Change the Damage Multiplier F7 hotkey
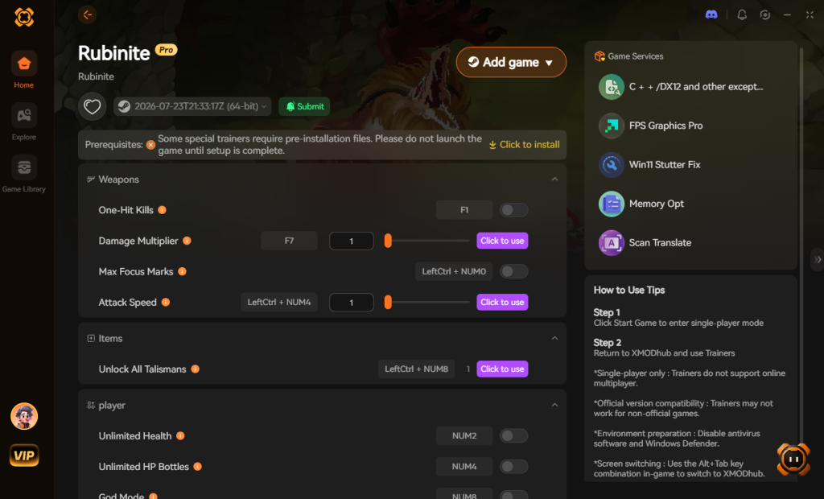The image size is (824, 499). point(289,241)
